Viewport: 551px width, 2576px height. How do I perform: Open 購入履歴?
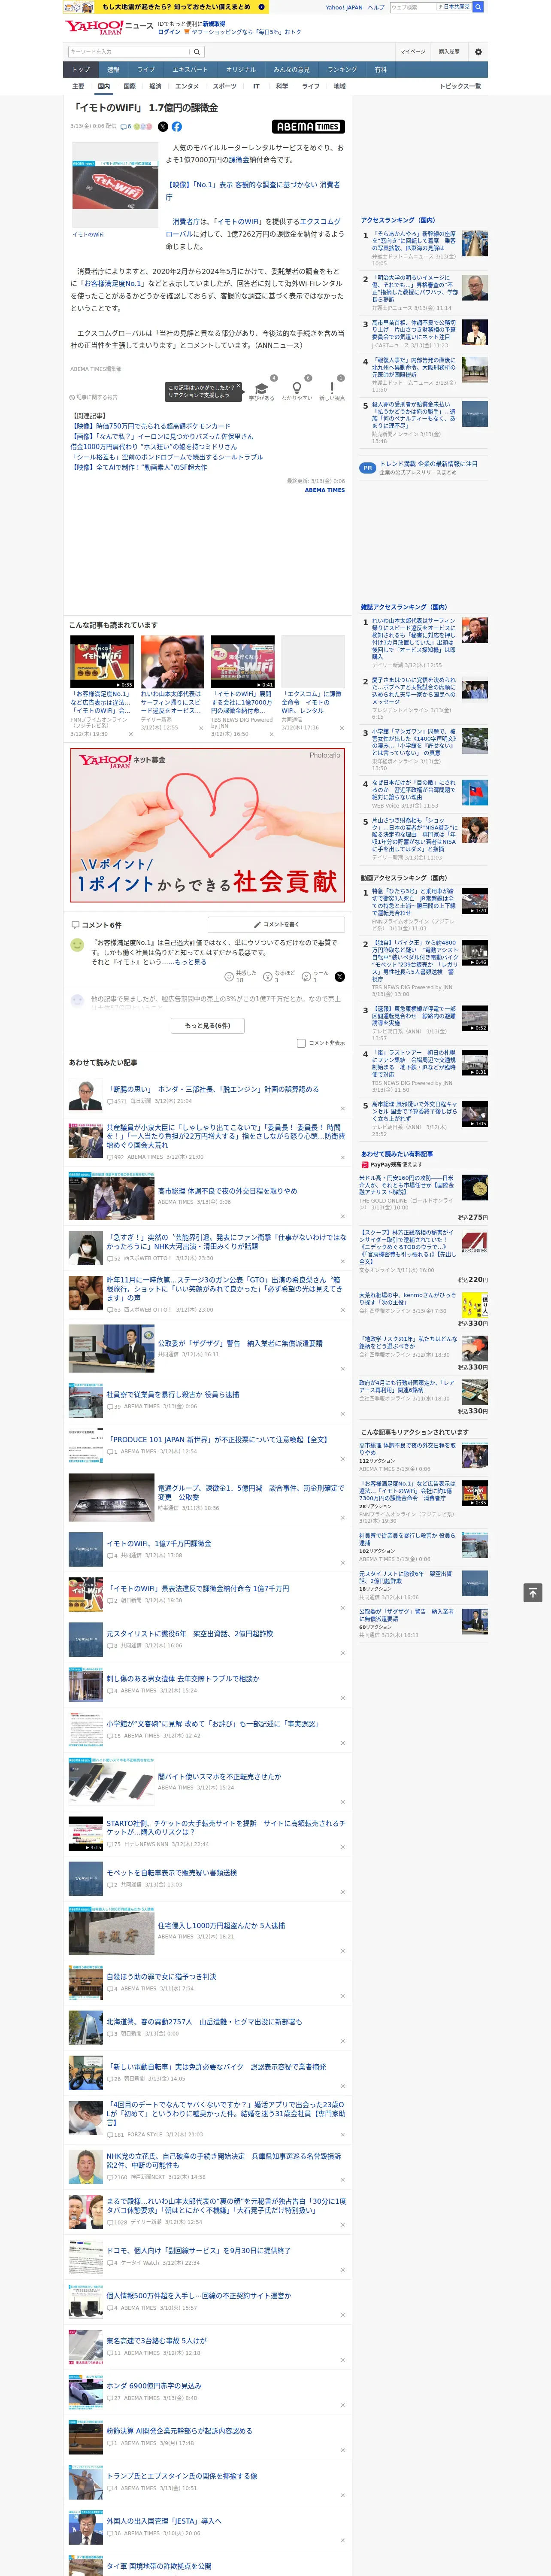tap(449, 51)
